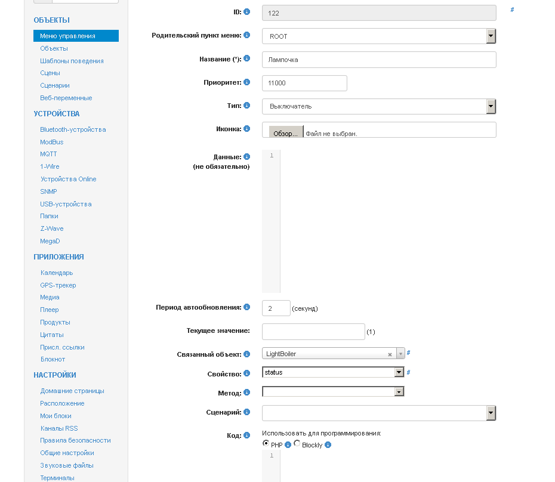Viewport: 555px width, 482px height.
Task: Click info icon beside Данные label
Action: pos(247,157)
